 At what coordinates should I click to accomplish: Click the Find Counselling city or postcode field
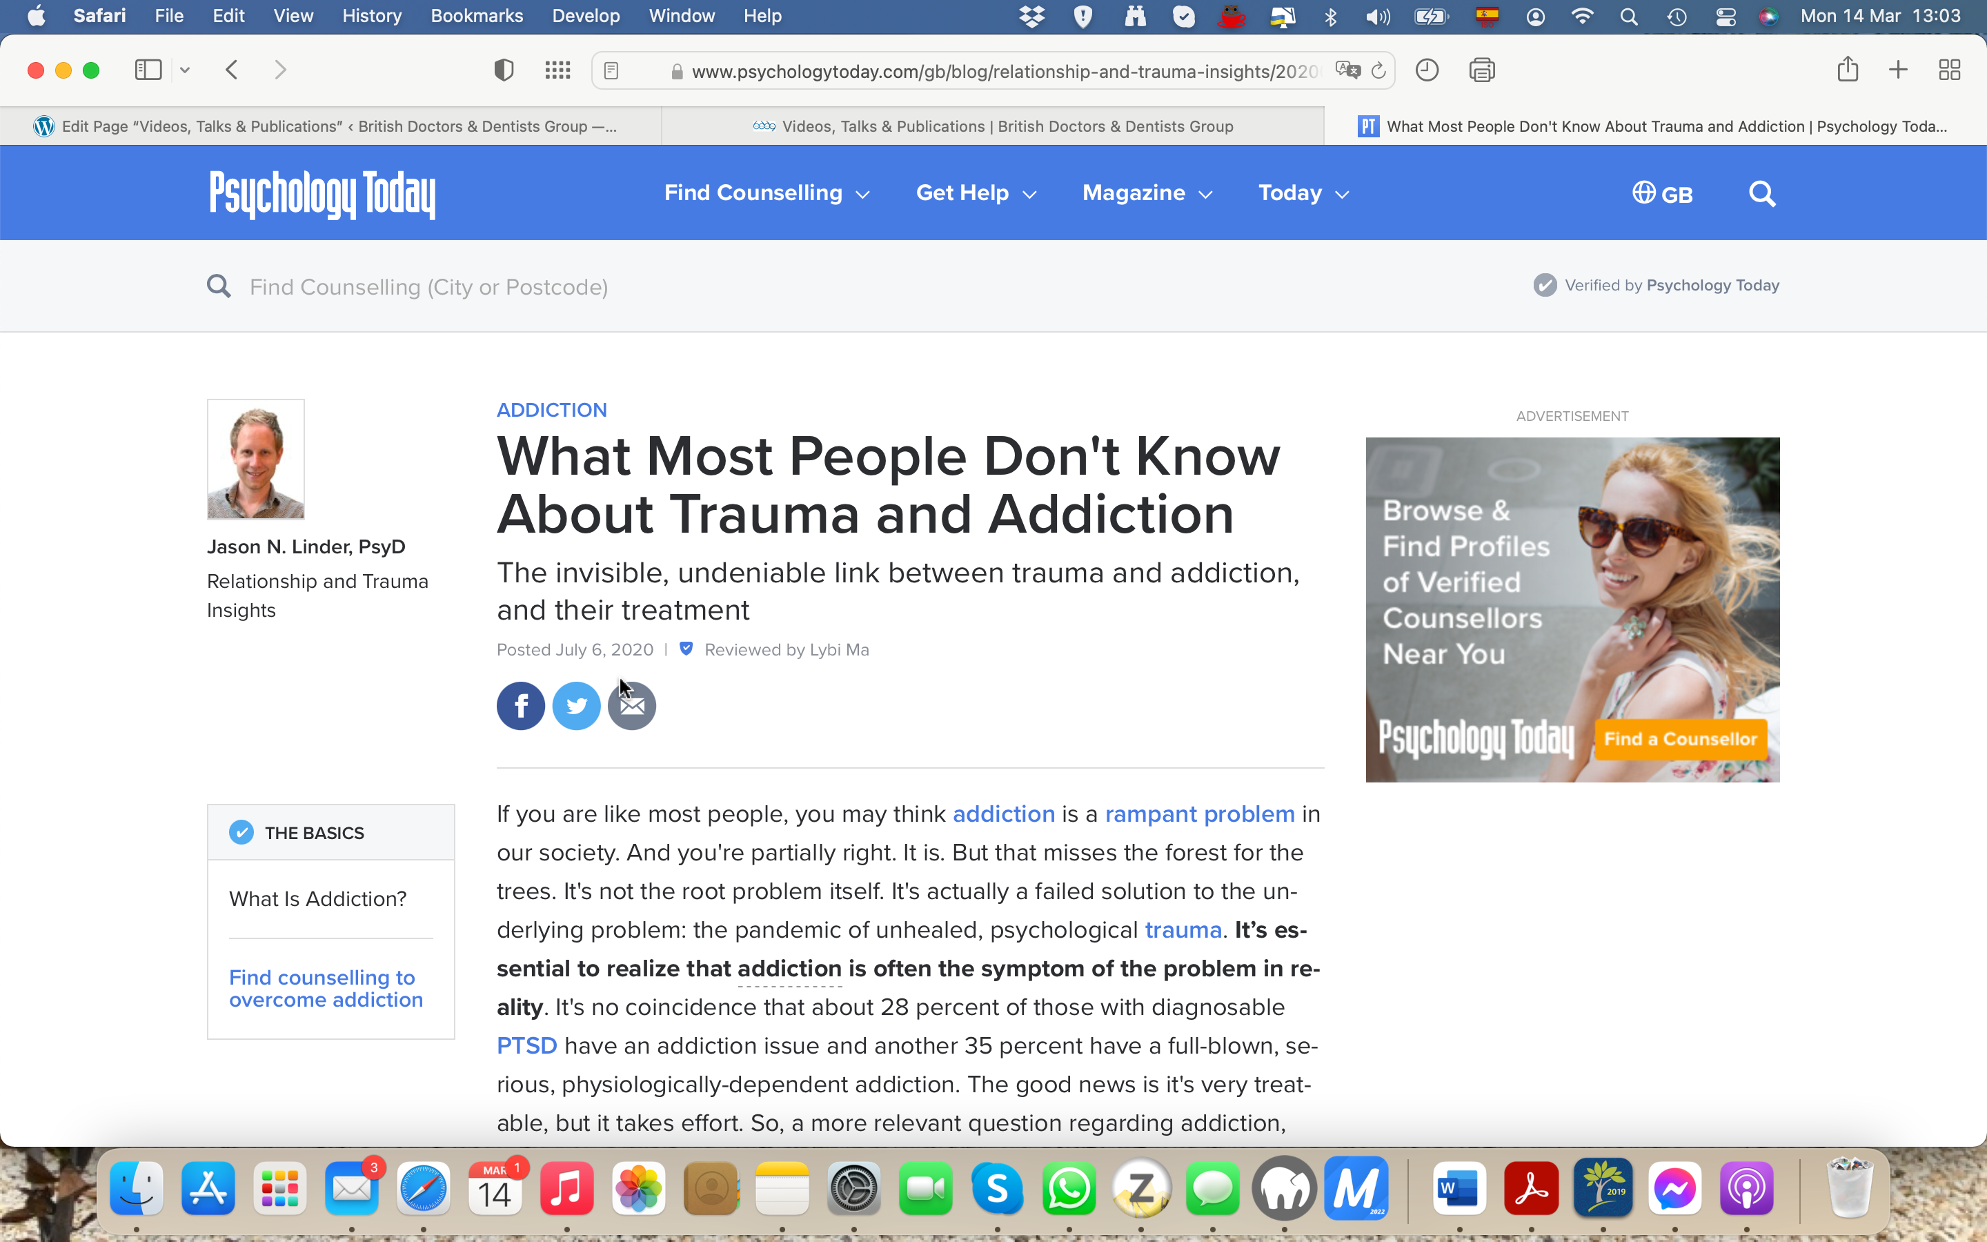428,286
